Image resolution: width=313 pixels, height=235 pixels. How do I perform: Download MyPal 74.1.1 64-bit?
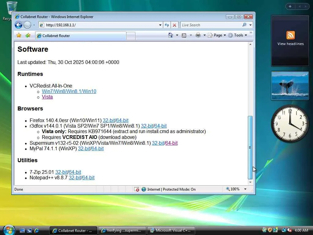point(98,149)
